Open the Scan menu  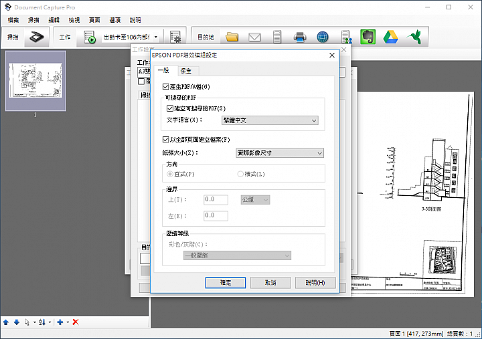(x=33, y=20)
